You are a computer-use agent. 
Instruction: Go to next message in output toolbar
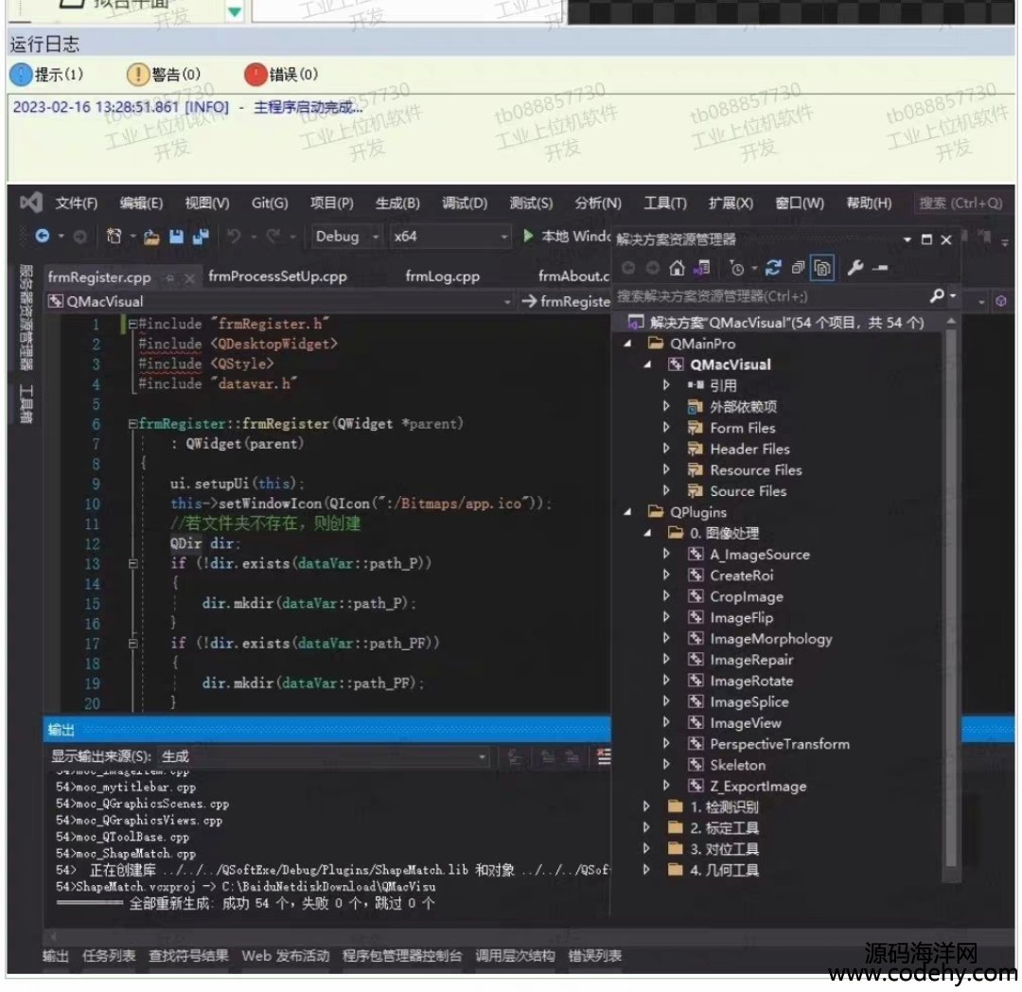tap(572, 756)
